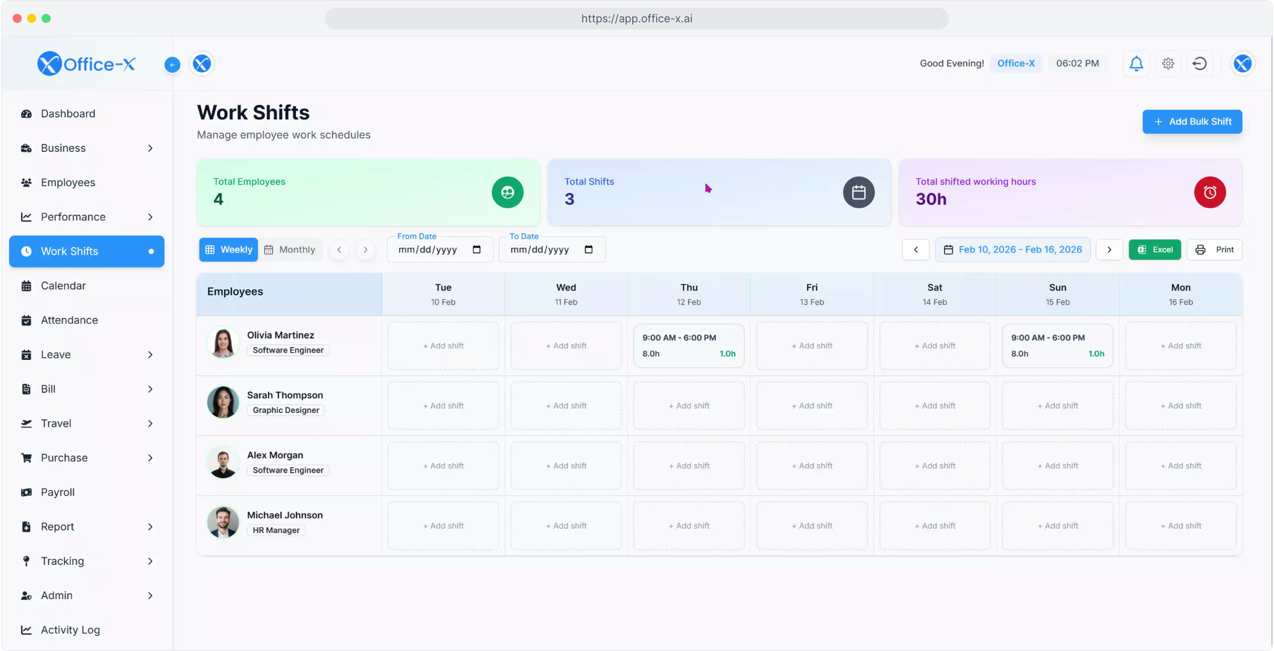The image size is (1274, 651).
Task: Click the logout history icon
Action: tap(1199, 63)
